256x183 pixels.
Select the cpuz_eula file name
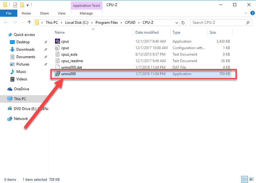(x=69, y=54)
